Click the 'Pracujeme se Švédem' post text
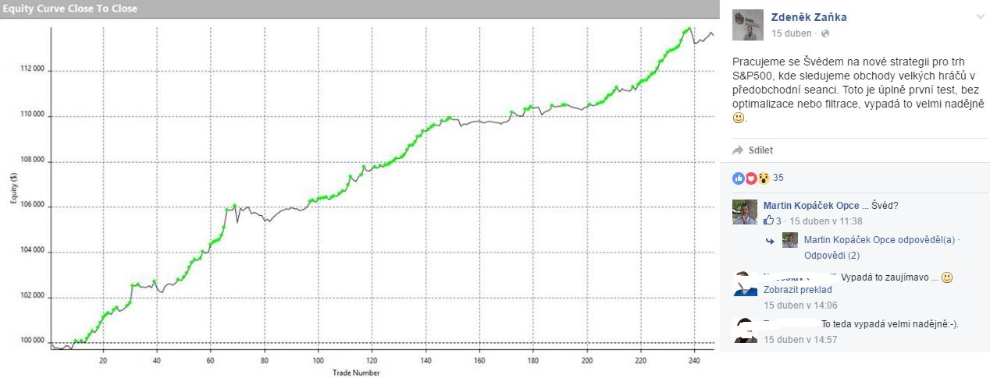 859,89
